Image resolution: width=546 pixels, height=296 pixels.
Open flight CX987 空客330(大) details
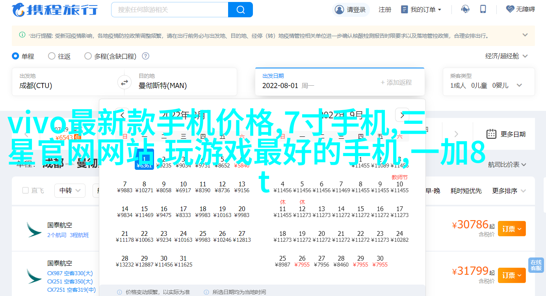[70, 273]
